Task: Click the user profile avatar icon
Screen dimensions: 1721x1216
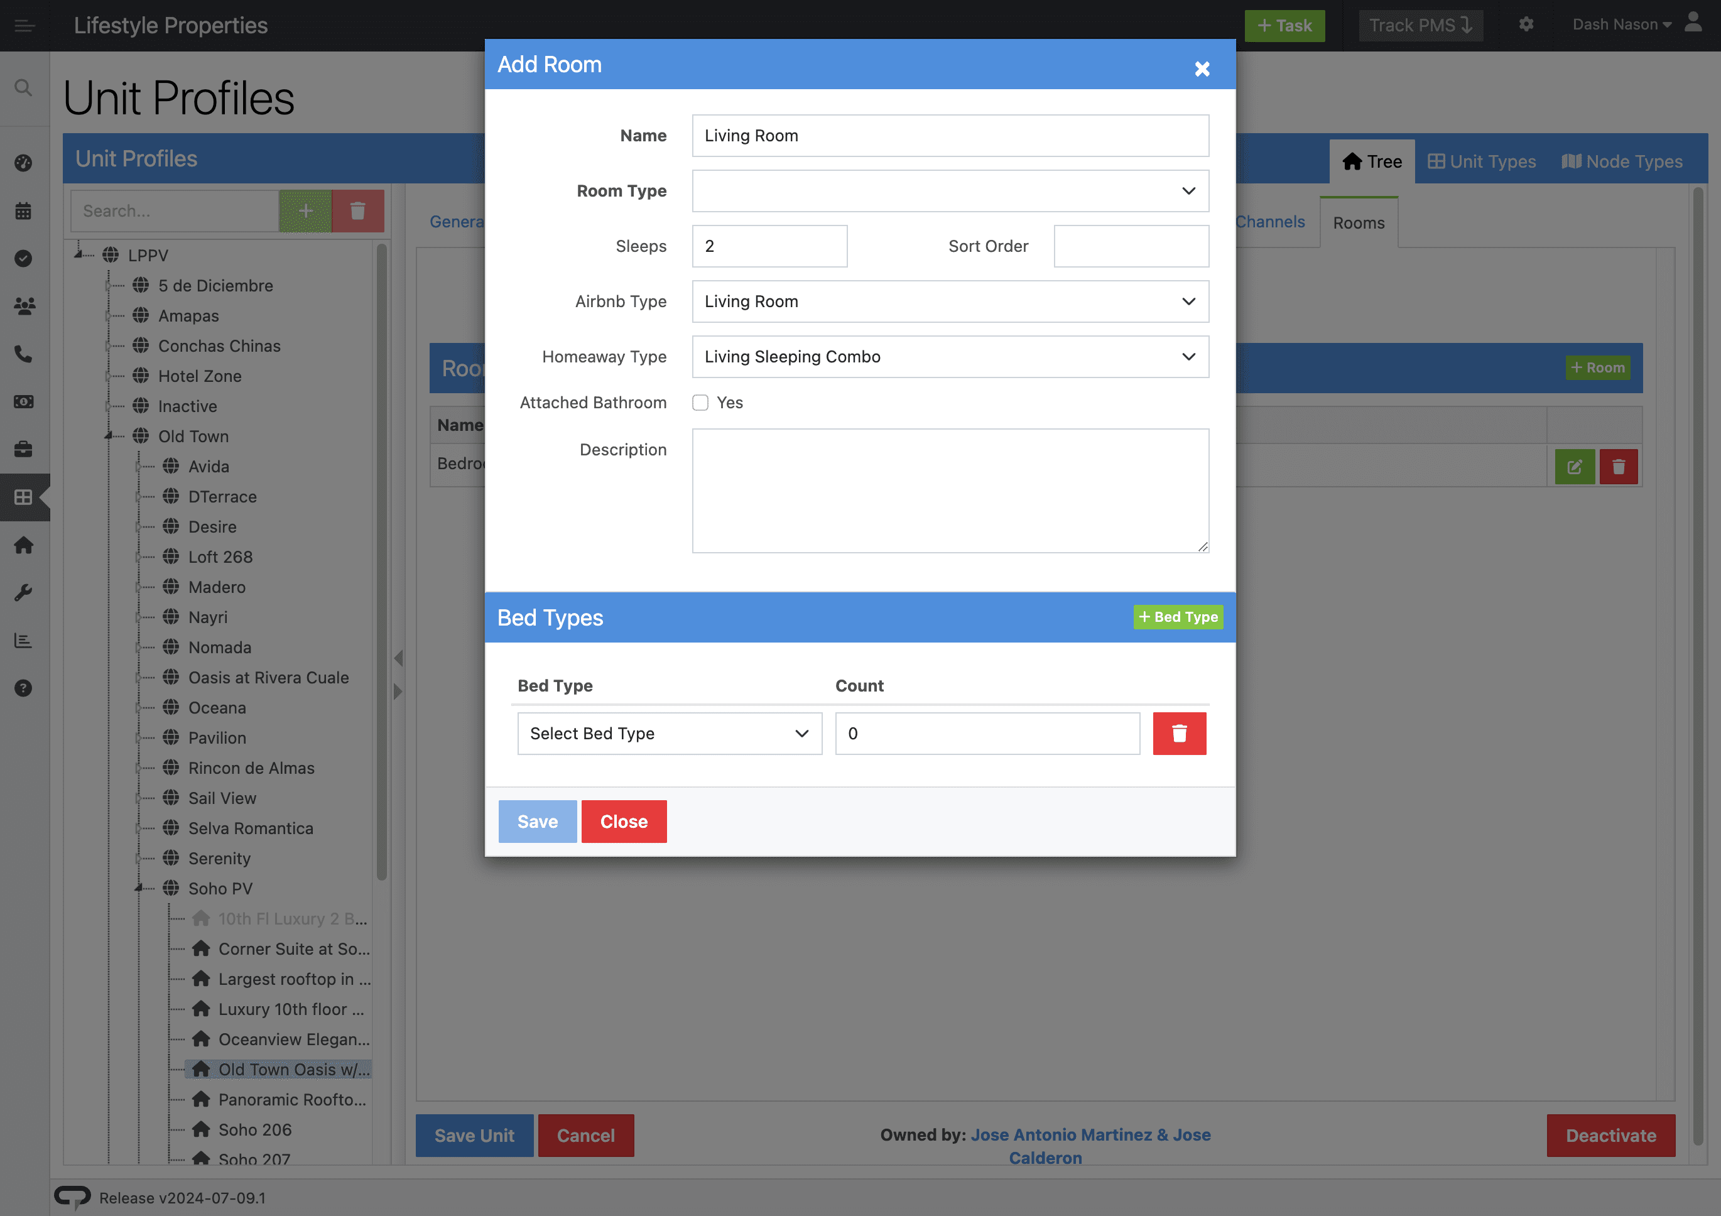Action: coord(1693,23)
